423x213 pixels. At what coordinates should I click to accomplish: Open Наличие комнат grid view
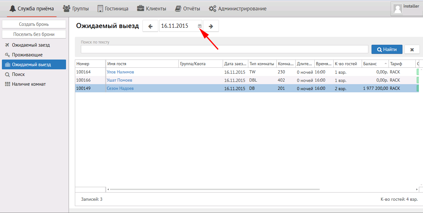coord(29,84)
